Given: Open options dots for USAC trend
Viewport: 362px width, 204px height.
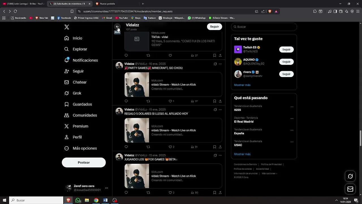Looking at the screenshot, I should point(292,142).
